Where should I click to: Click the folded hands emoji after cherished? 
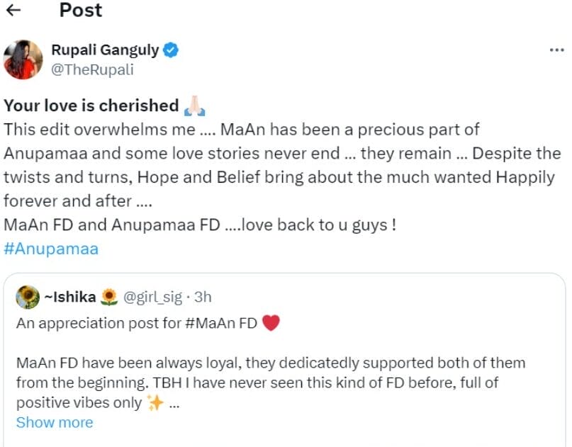pos(196,105)
